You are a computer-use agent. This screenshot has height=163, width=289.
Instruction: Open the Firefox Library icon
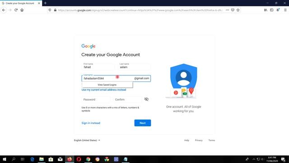[266, 10]
